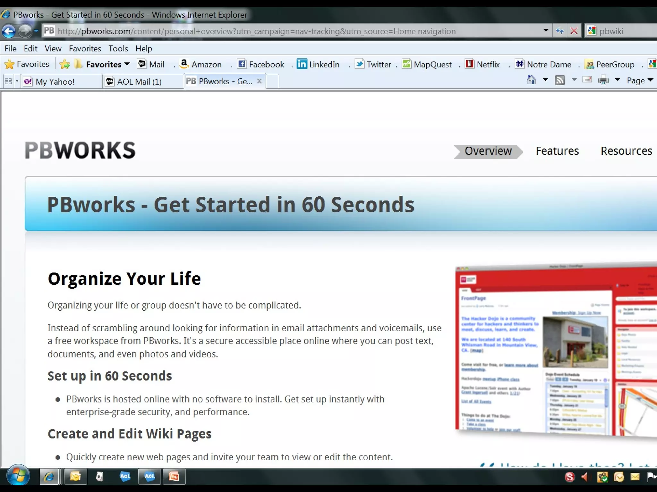Open the Facebook favorite
This screenshot has width=657, height=492.
pyautogui.click(x=261, y=64)
